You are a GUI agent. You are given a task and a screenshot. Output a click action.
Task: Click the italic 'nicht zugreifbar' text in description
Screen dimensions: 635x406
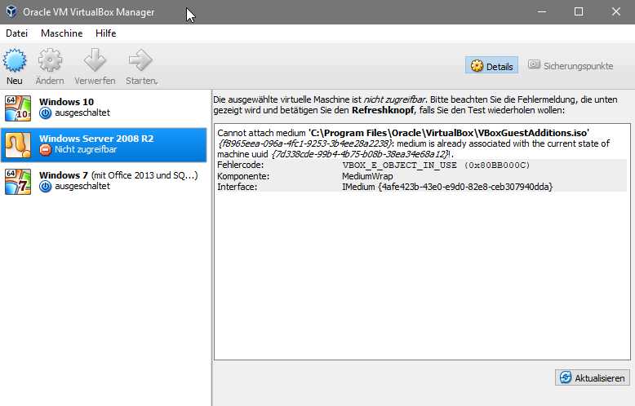click(x=394, y=99)
